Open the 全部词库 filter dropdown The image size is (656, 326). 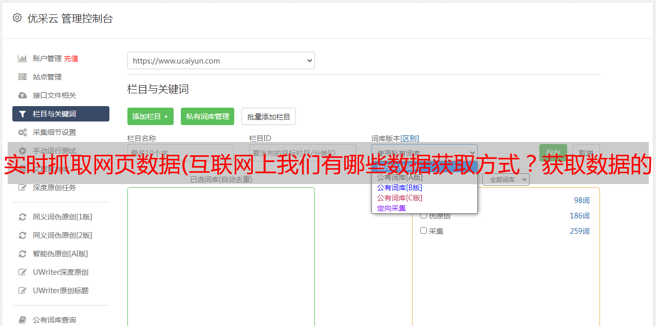506,179
